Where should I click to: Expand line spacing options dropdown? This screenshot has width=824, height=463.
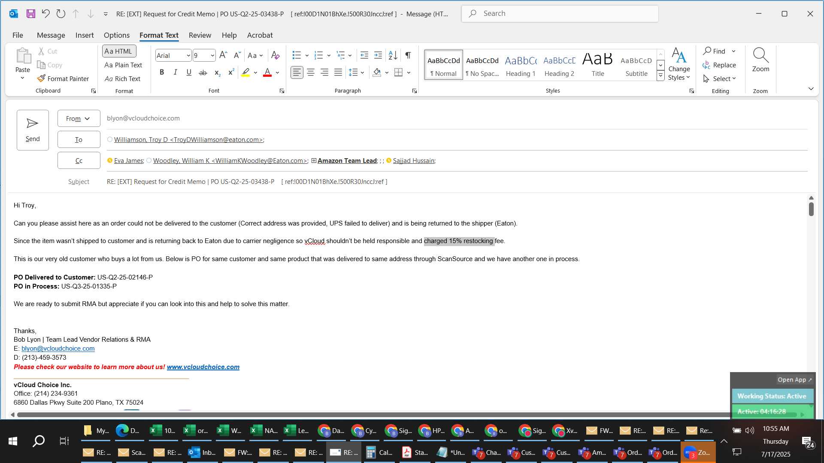point(363,73)
